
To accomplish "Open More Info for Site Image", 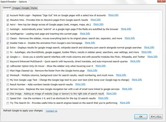I will click(x=111, y=93).
